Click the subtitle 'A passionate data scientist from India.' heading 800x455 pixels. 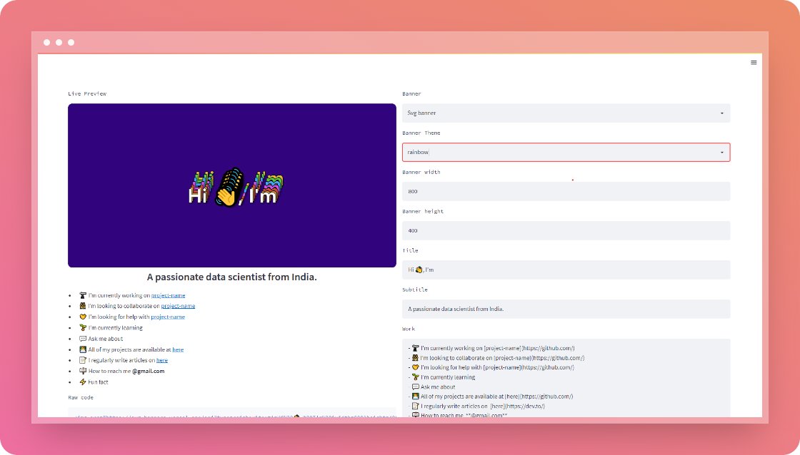pyautogui.click(x=232, y=277)
